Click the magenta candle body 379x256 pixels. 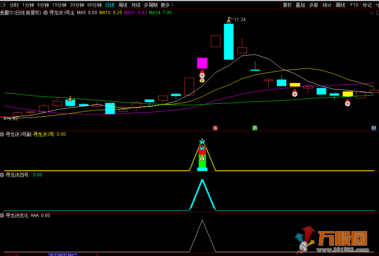[x=202, y=63]
